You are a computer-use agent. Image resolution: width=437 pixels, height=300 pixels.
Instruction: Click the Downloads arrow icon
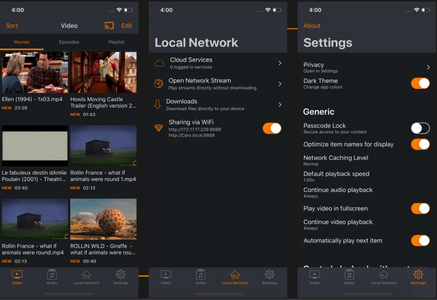click(158, 104)
